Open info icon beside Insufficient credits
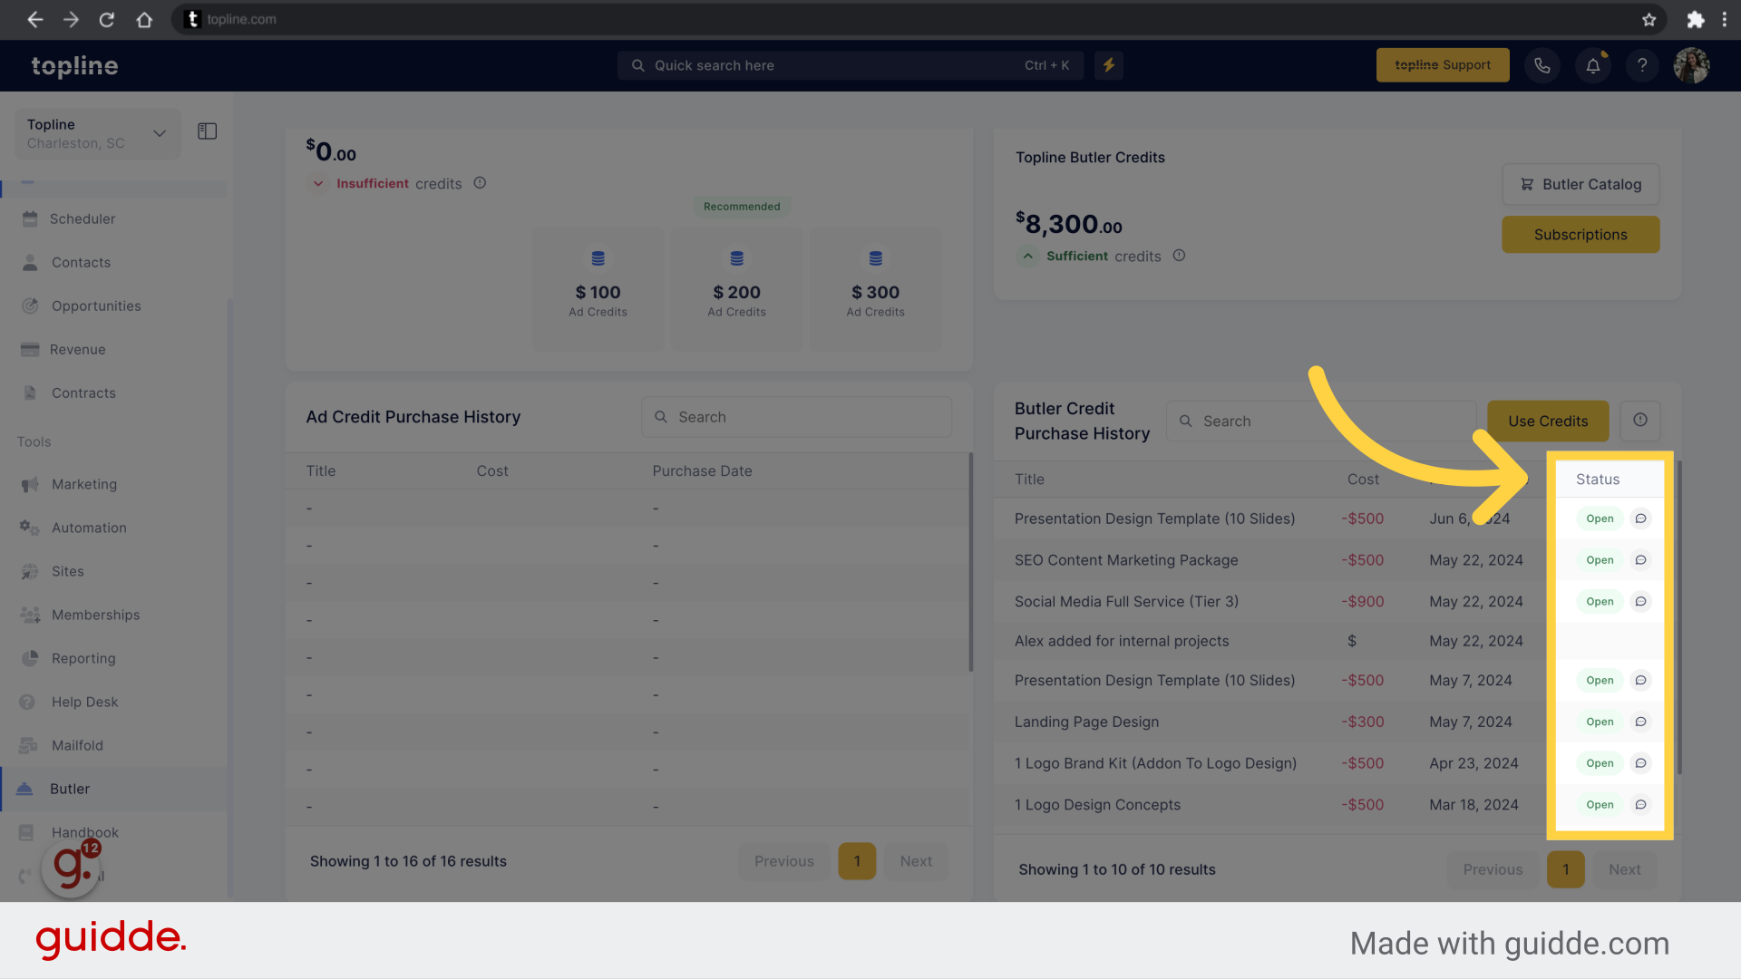Viewport: 1741px width, 979px height. pos(480,183)
